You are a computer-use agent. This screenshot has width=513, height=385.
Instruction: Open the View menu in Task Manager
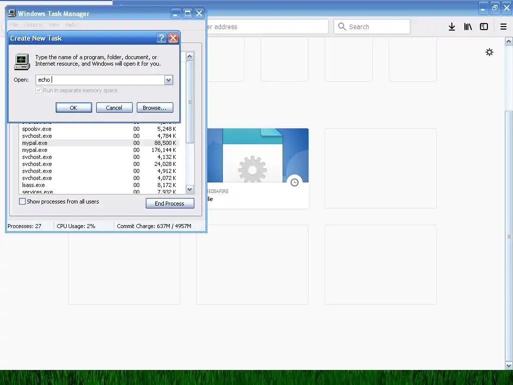(54, 25)
